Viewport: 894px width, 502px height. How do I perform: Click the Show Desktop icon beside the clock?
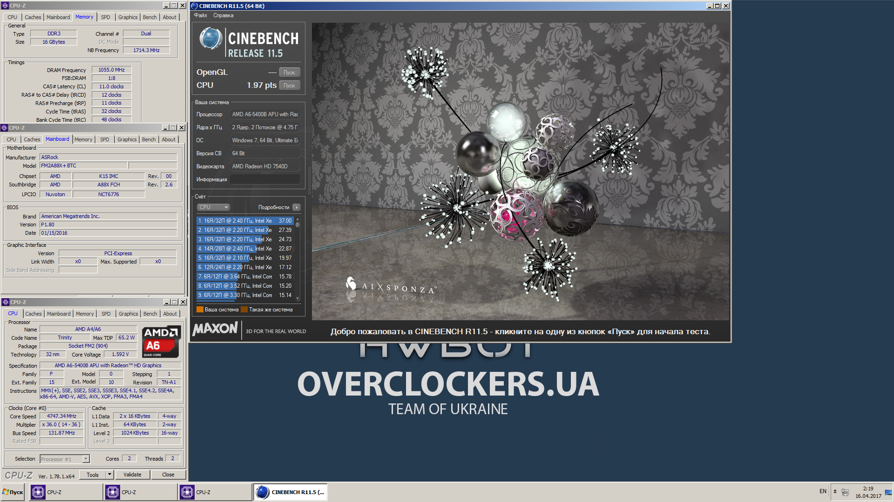pyautogui.click(x=888, y=492)
